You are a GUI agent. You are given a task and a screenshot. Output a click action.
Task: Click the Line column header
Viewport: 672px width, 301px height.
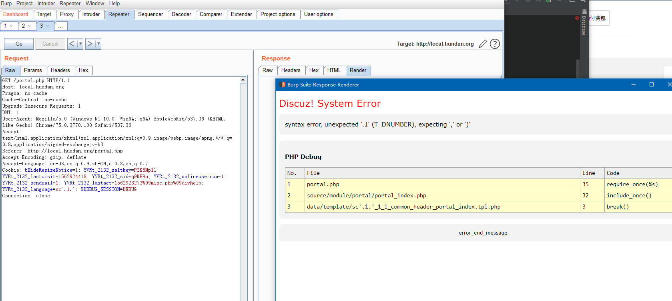(x=592, y=173)
